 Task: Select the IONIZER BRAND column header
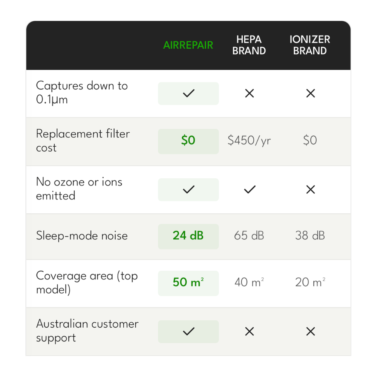coord(310,45)
